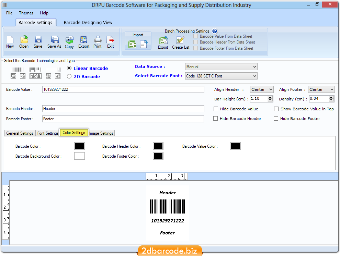Pick the Barcode Color swatch

coord(79,146)
